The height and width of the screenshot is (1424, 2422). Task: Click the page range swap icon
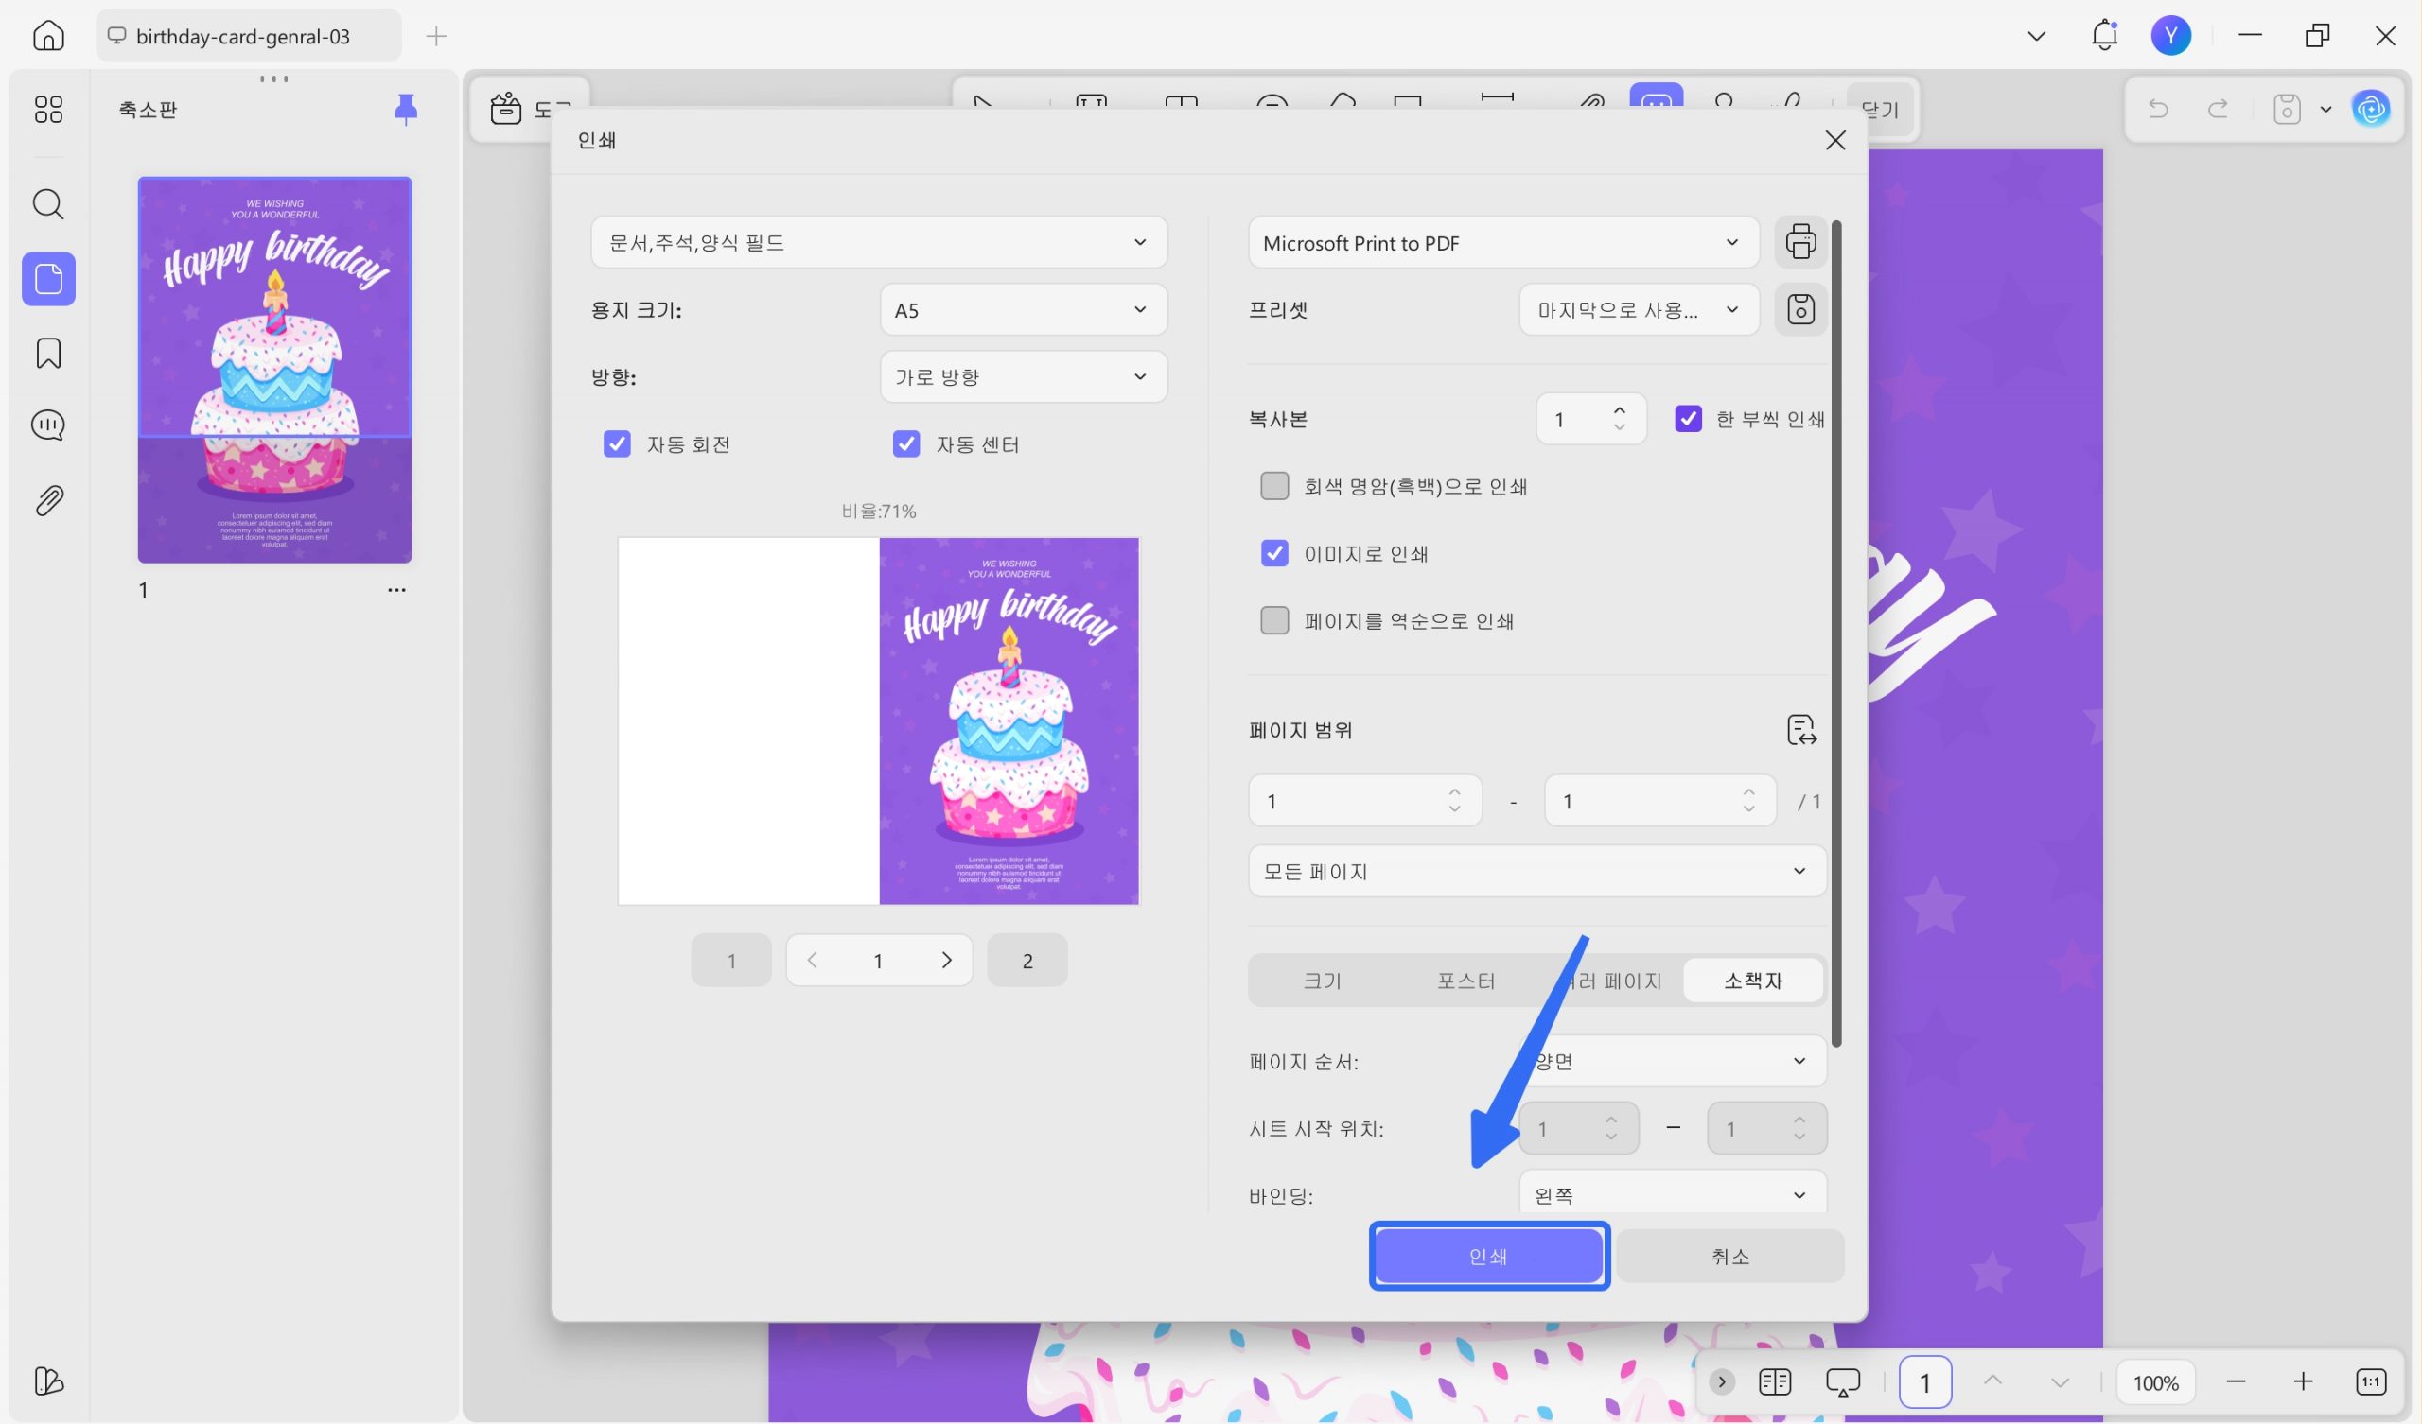(1801, 730)
